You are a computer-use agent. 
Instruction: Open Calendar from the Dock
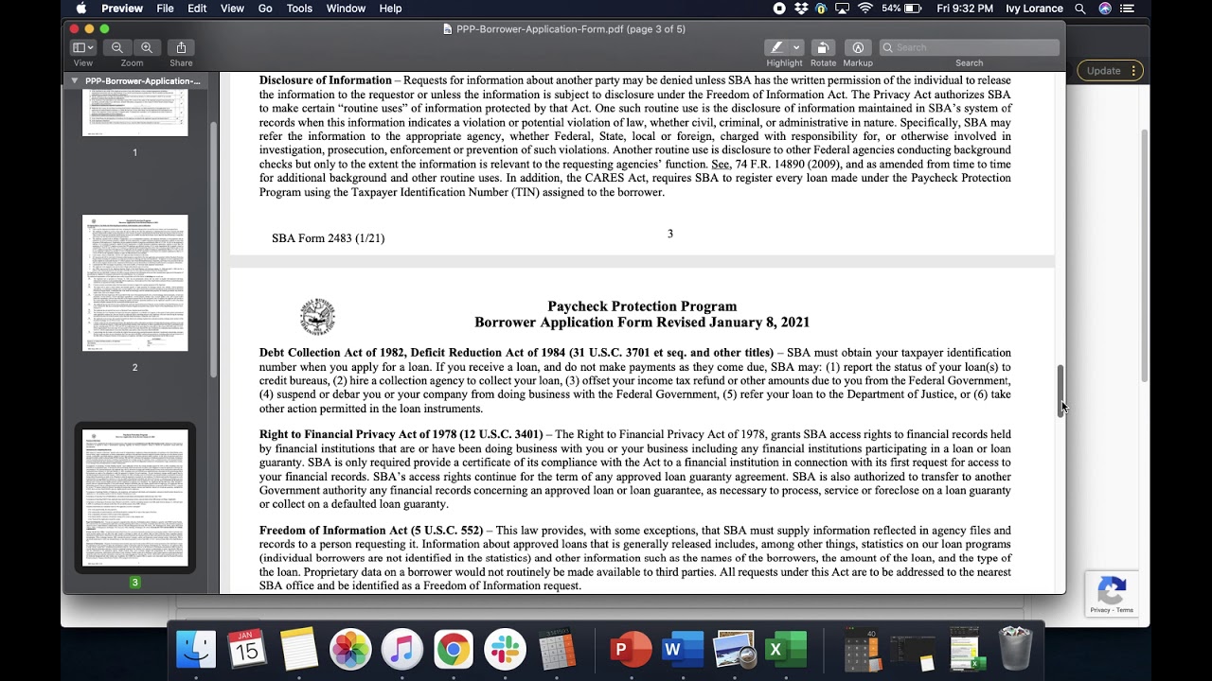click(248, 650)
